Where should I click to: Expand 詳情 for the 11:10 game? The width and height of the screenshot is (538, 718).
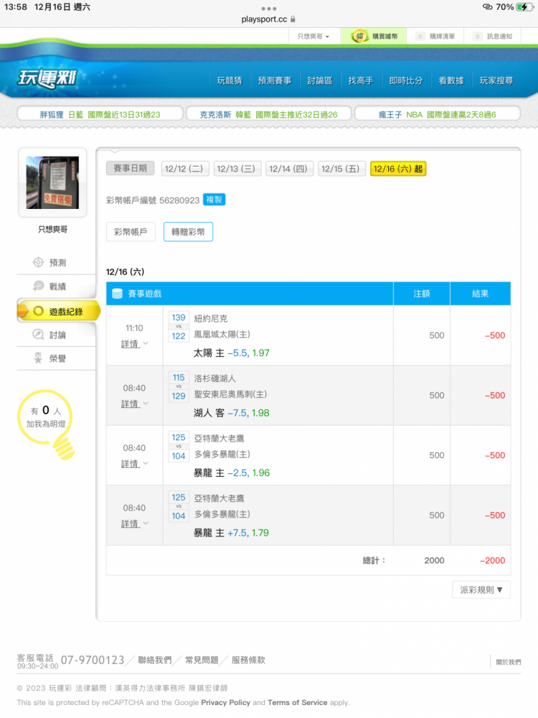click(134, 344)
